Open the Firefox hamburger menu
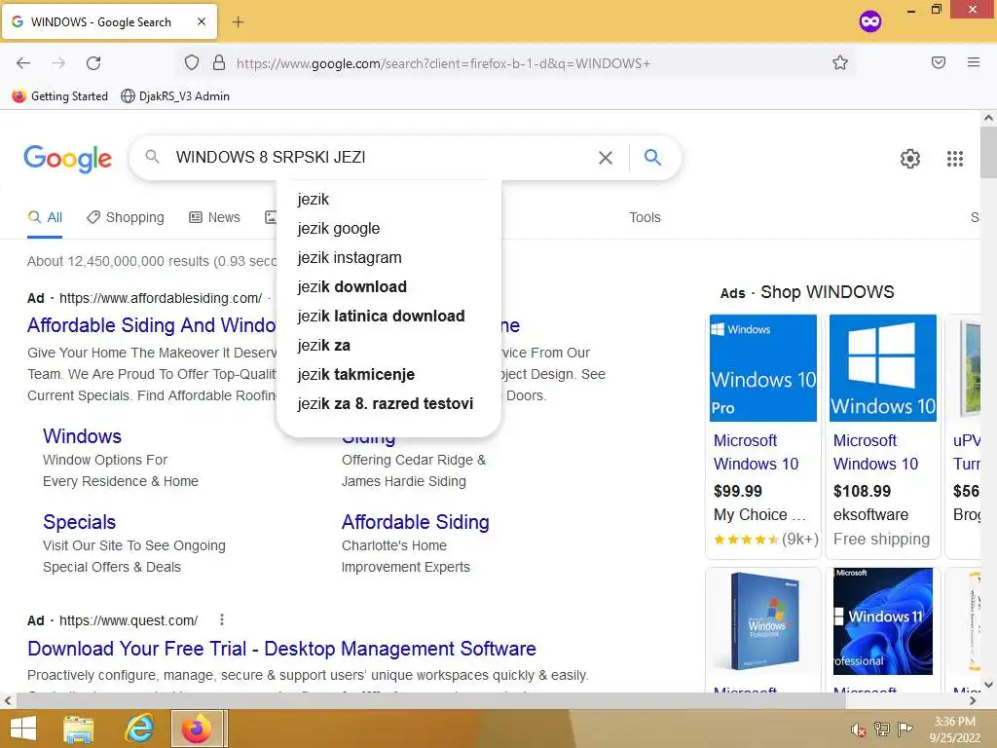Viewport: 997px width, 748px height. click(x=973, y=62)
